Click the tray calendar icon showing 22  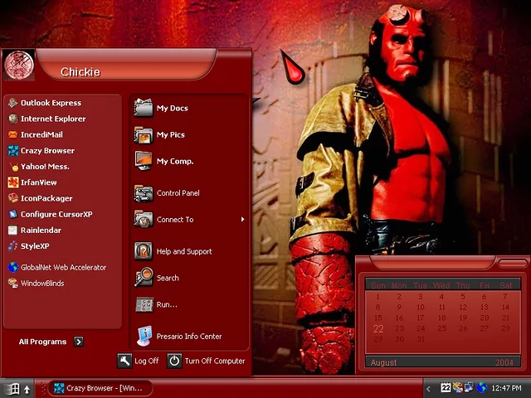point(446,387)
